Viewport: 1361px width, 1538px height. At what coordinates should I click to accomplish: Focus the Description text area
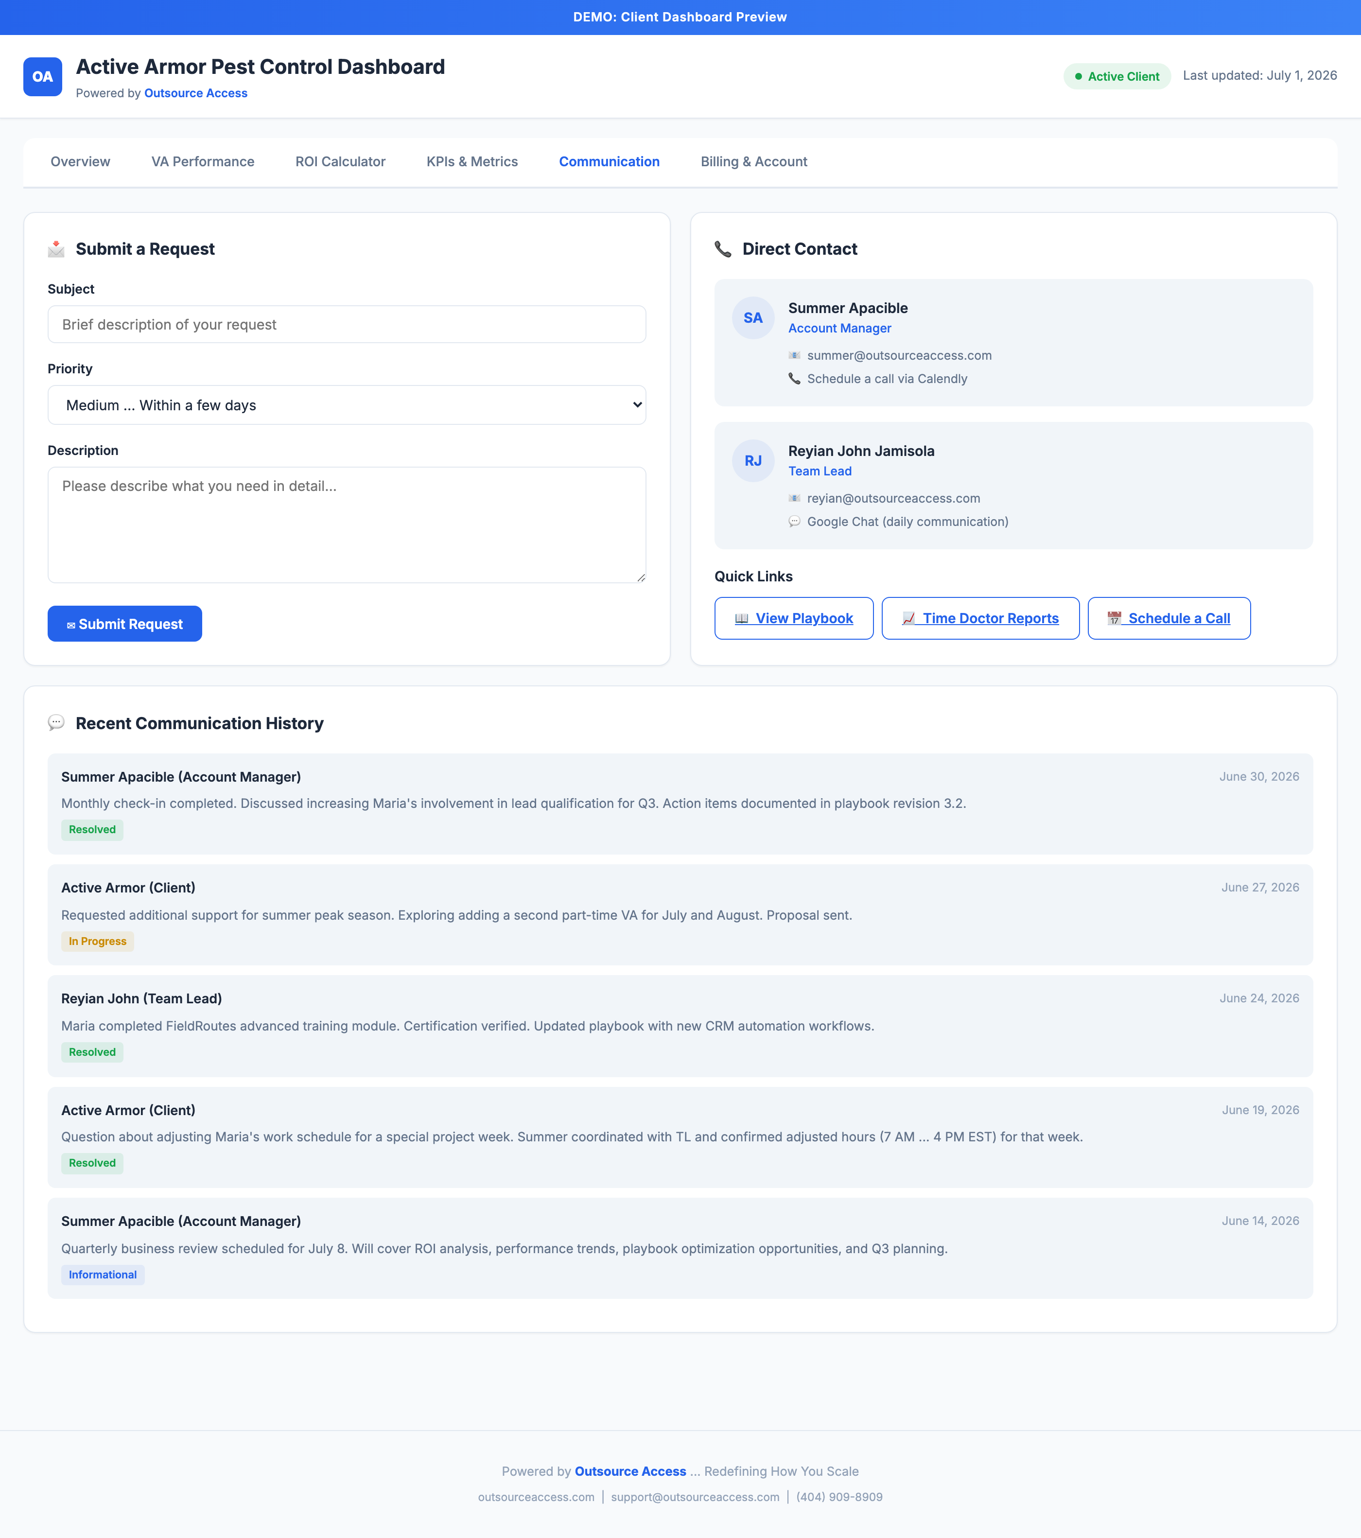click(347, 525)
